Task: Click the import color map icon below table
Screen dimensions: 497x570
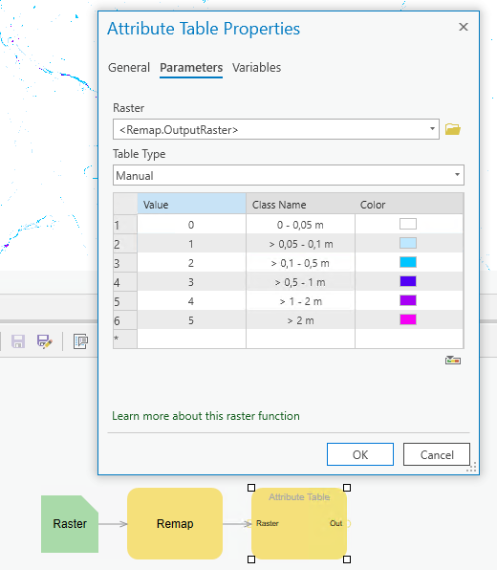Action: coord(453,360)
